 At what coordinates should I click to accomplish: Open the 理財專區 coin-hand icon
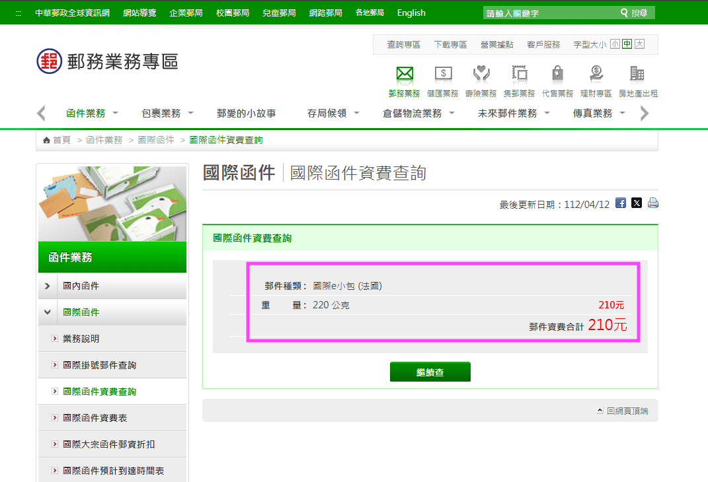tap(596, 73)
